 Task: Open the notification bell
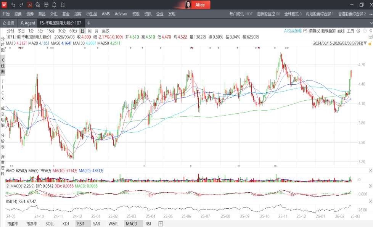point(54,5)
